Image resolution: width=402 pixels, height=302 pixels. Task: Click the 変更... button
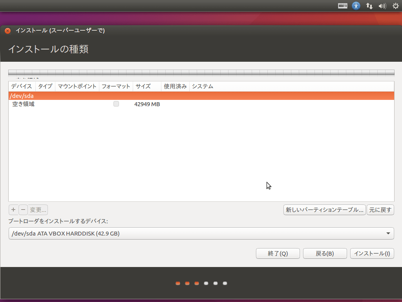click(38, 210)
